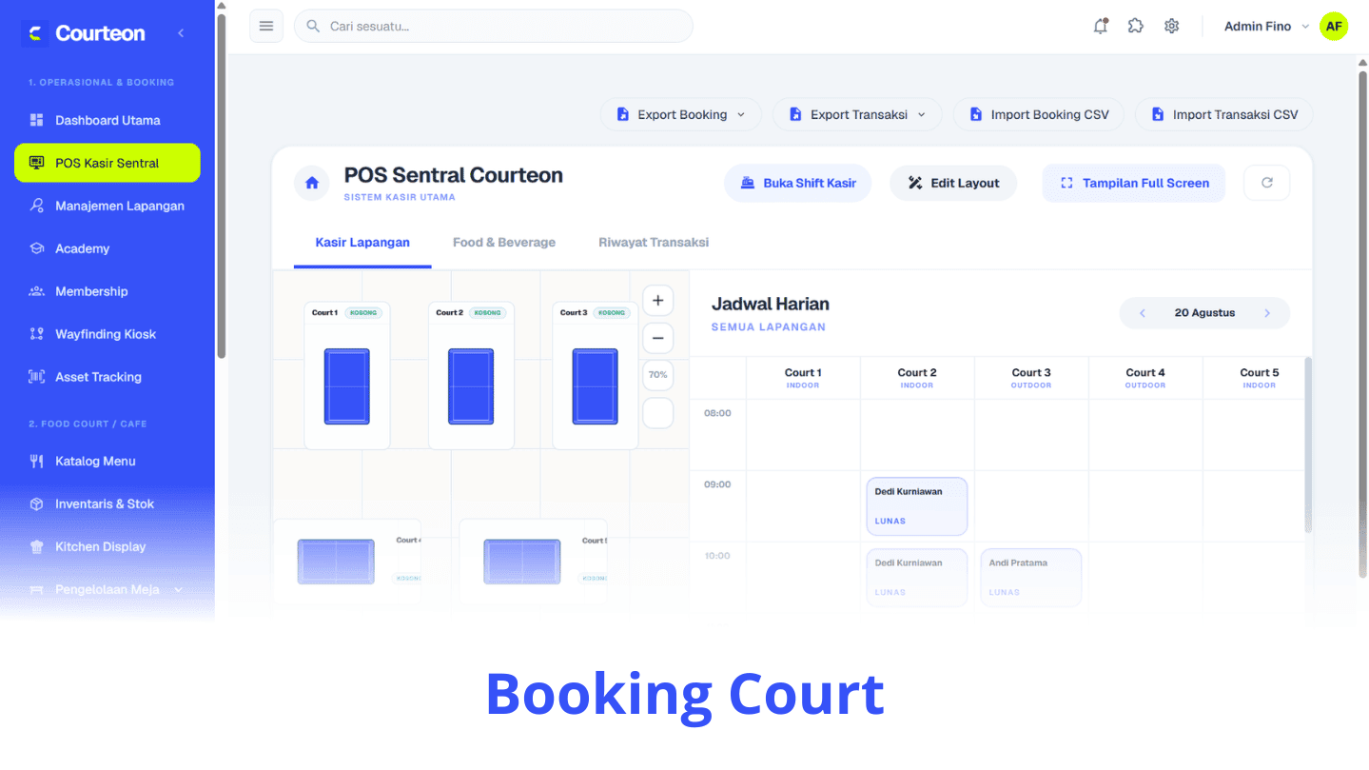Click the search field Cari sesuatu
Screen dimensions: 1369x770
(x=494, y=27)
